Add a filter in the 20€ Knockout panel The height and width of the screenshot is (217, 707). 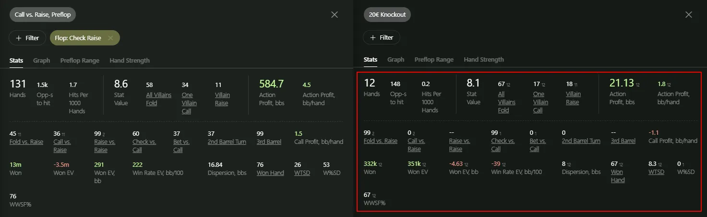(x=381, y=37)
